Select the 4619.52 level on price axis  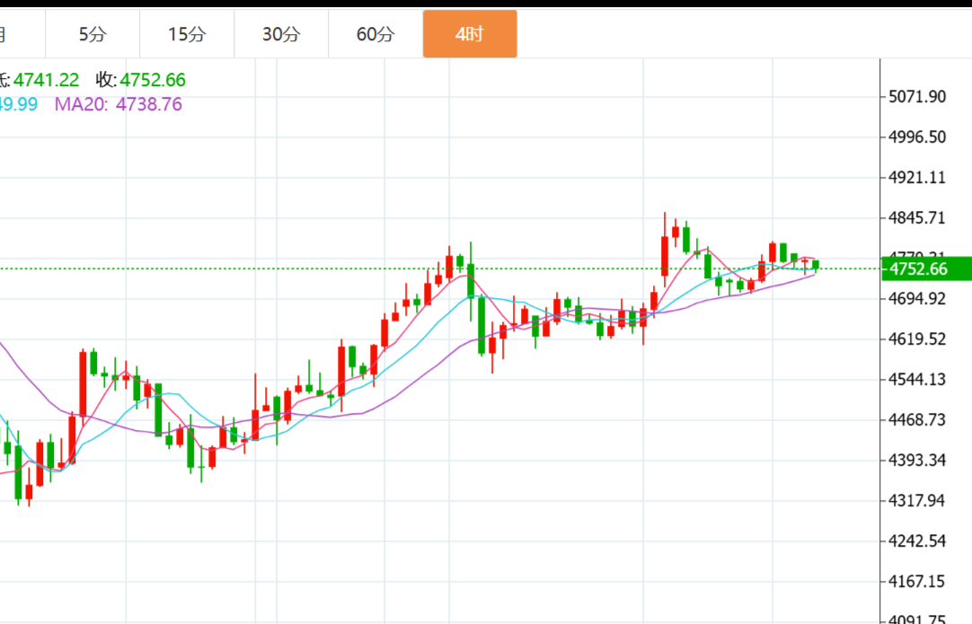click(x=916, y=339)
